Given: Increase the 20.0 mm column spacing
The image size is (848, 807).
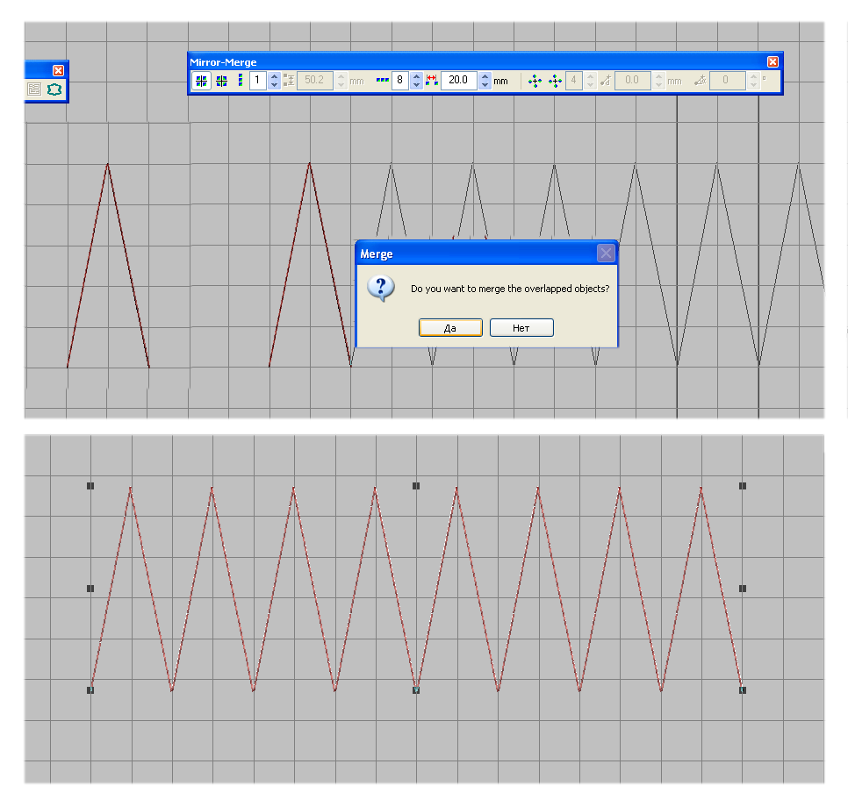Looking at the screenshot, I should (x=485, y=77).
